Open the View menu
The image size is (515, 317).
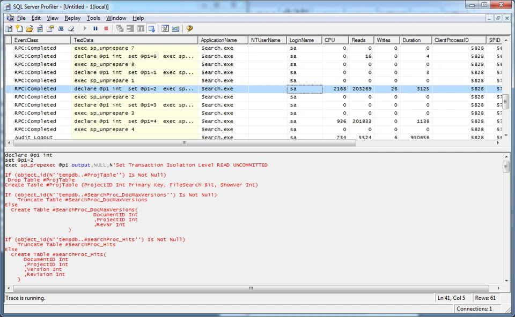(53, 18)
